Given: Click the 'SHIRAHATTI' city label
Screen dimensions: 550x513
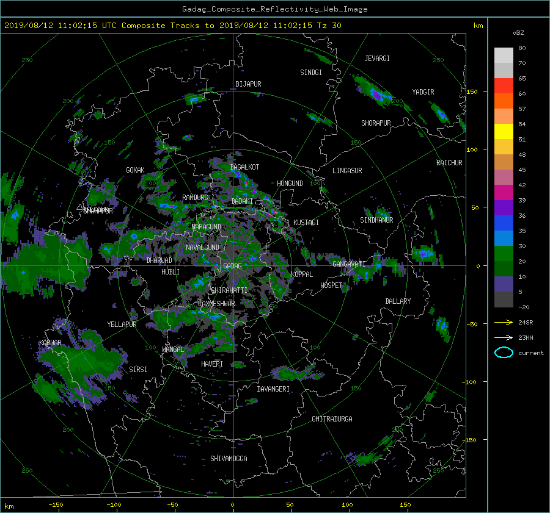Looking at the screenshot, I should (x=229, y=290).
